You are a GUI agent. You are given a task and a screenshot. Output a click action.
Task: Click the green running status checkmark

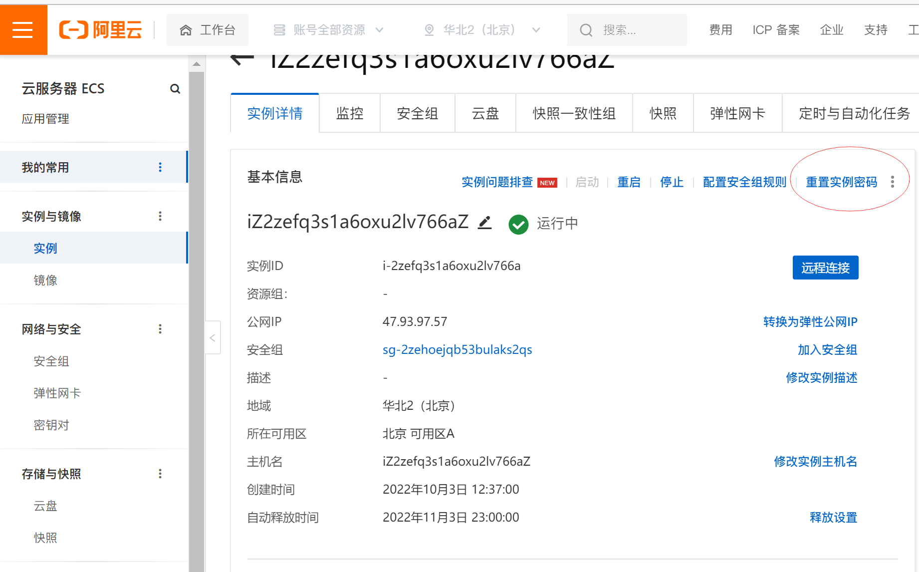point(518,225)
